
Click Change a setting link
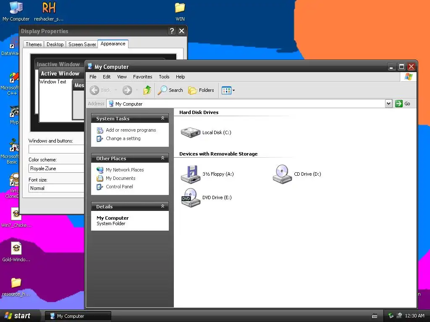click(x=123, y=138)
